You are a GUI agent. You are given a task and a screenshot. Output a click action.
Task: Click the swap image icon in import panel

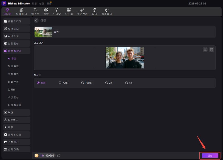click(x=205, y=50)
